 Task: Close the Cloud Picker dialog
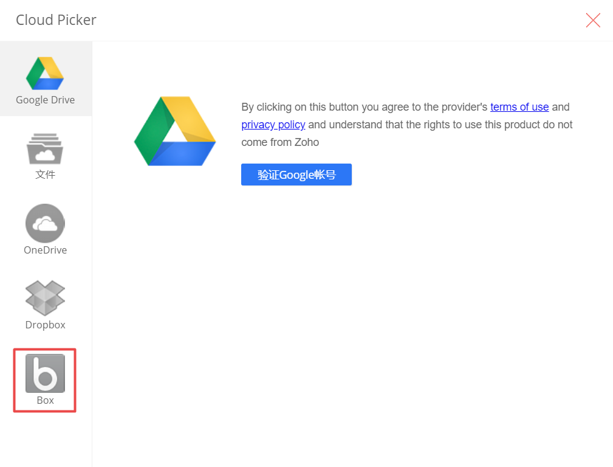pos(593,20)
